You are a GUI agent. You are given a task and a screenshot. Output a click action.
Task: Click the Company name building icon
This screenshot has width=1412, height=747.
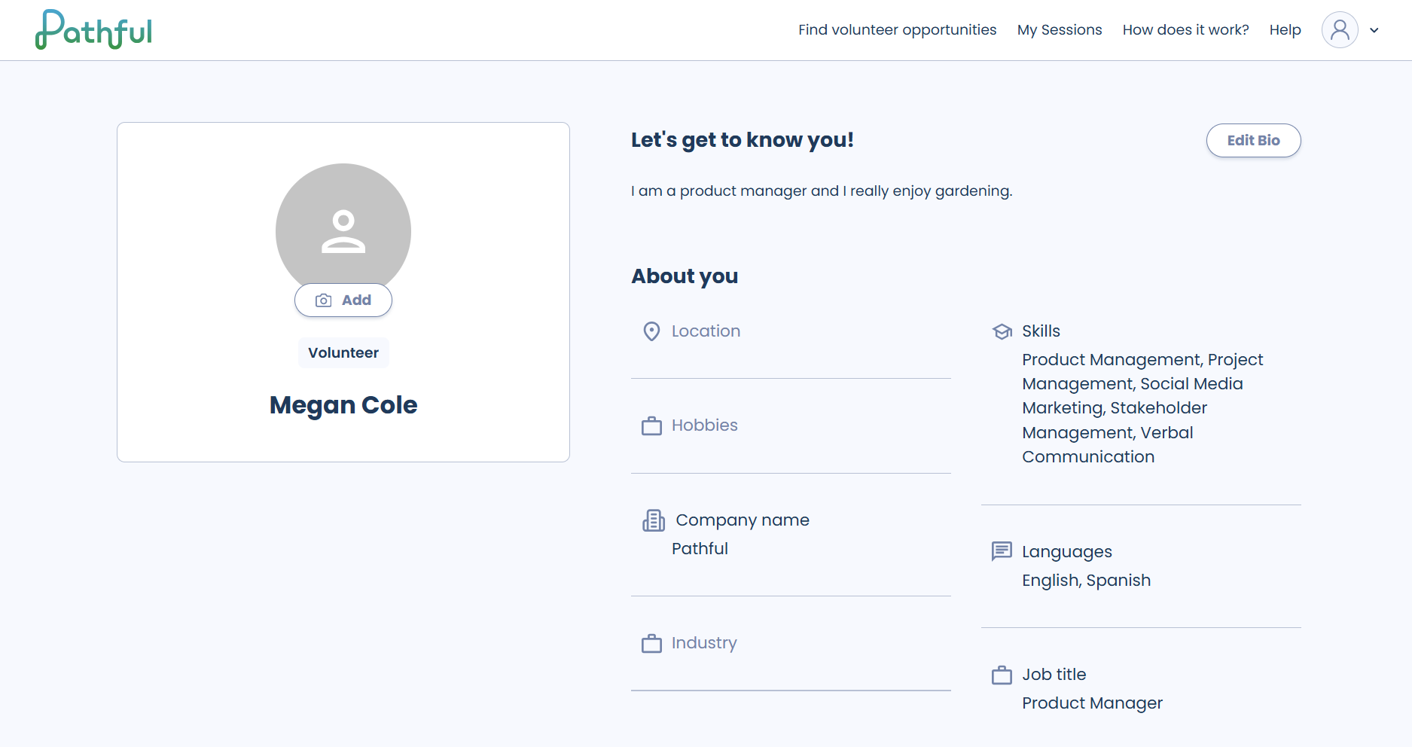[x=654, y=520]
